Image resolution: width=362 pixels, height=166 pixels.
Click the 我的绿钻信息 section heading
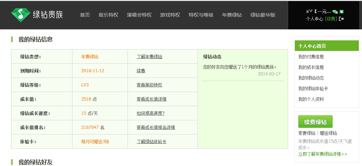(x=36, y=39)
